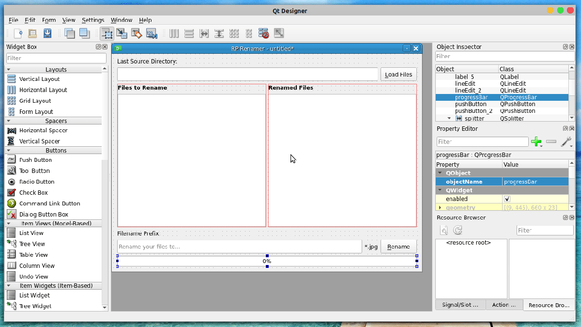Click Adjust Size on the toolbar
Image resolution: width=581 pixels, height=327 pixels.
pos(278,33)
